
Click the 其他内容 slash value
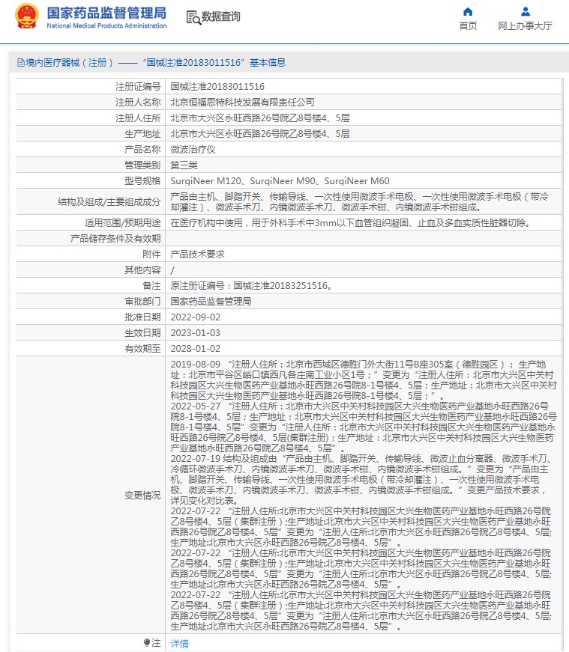(172, 270)
